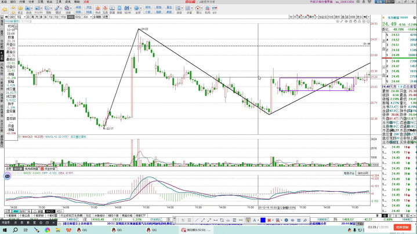The height and width of the screenshot is (234, 417).
Task: Click the purple rectangle on the chart
Action: (x=316, y=78)
